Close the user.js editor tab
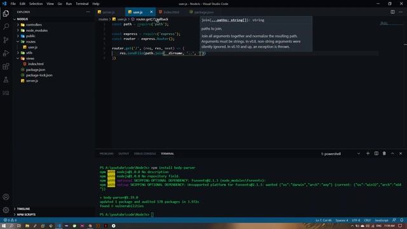 (x=151, y=12)
